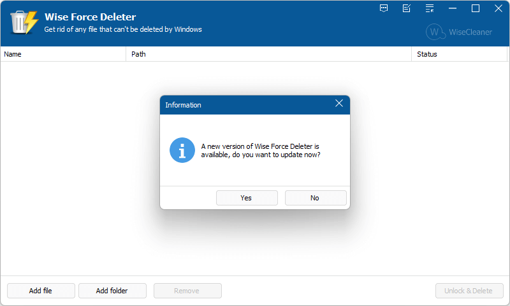Open the edit note icon in title bar

[x=407, y=8]
